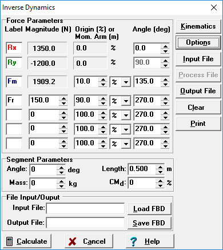Decrease Fm angle 135.0 with down arrow

pyautogui.click(x=165, y=85)
